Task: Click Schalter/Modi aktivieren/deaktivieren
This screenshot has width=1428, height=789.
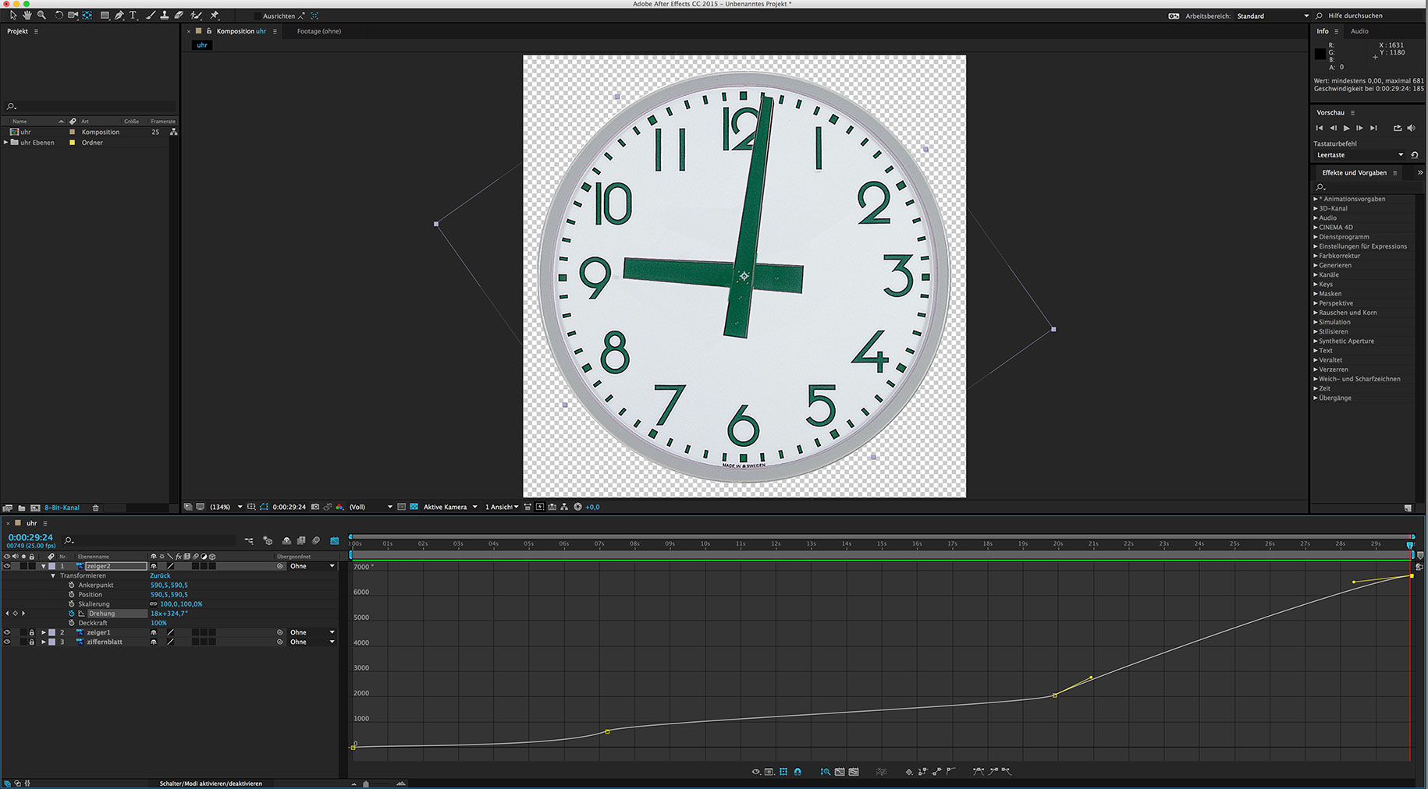Action: pos(211,784)
